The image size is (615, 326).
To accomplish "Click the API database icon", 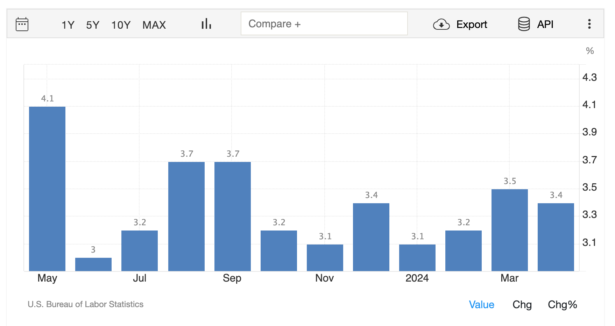I will (524, 24).
